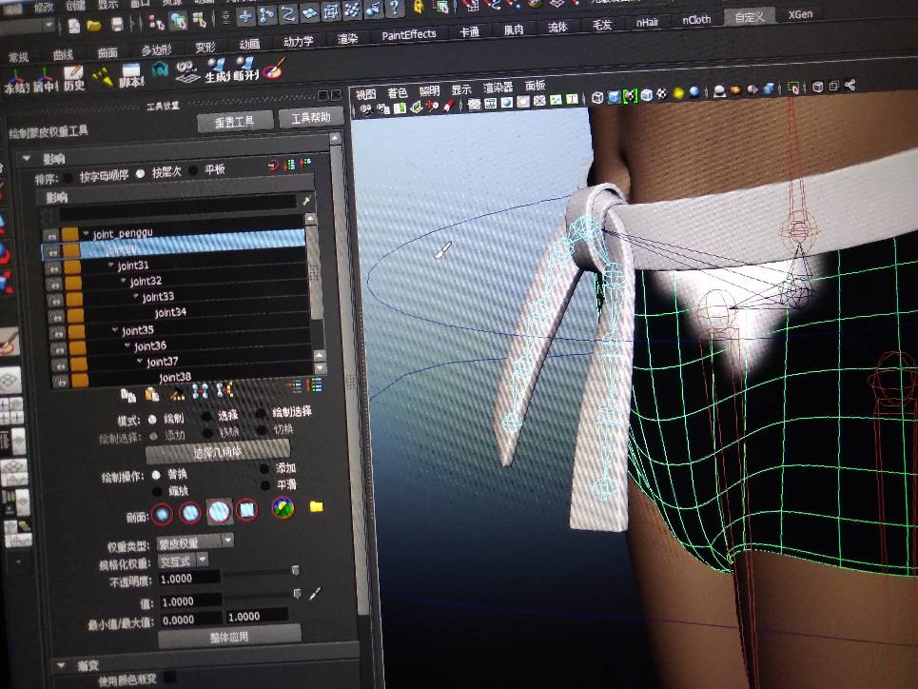The image size is (918, 689).
Task: Select 缩放 paint operation radio
Action: [158, 492]
